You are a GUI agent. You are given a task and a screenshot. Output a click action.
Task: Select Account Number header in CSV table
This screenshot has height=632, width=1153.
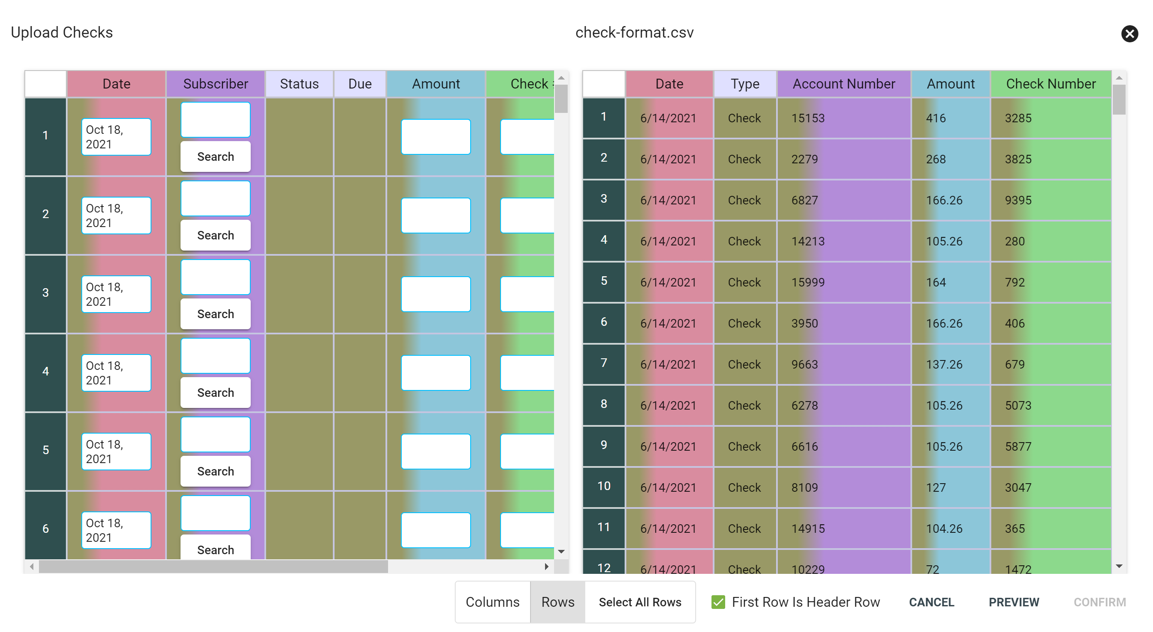[x=843, y=84]
